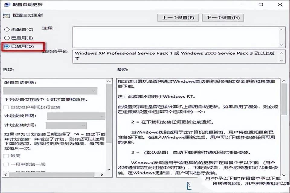Select the 已启用(E) radio button
The image size is (290, 193).
(7, 38)
